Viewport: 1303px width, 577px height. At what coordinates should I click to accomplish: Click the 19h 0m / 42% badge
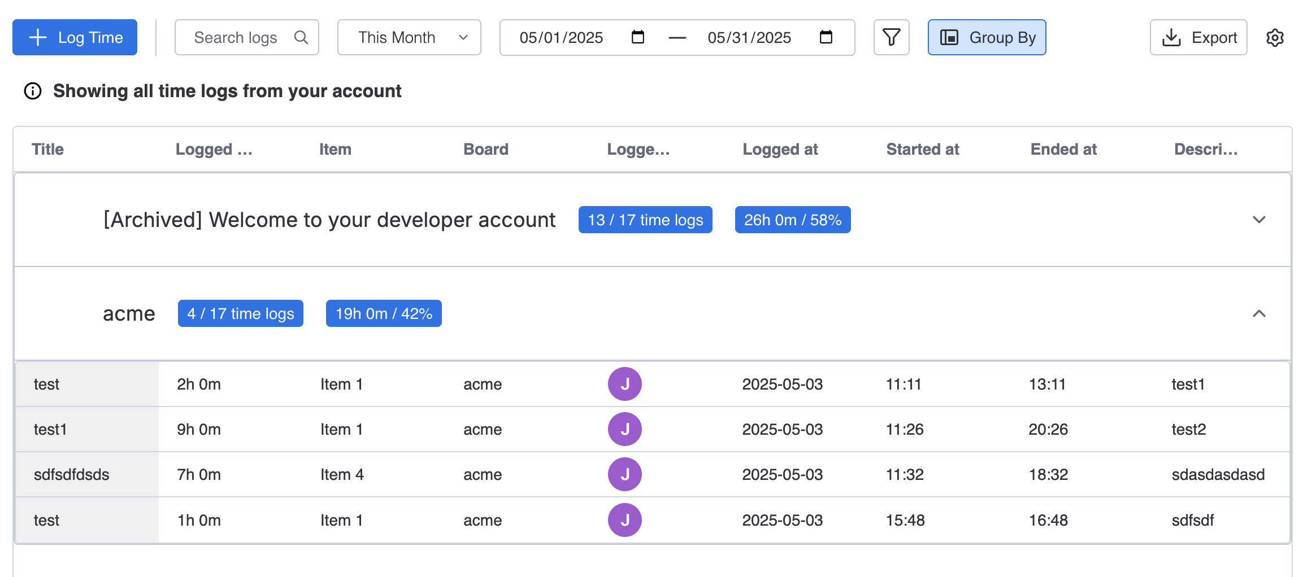[384, 313]
